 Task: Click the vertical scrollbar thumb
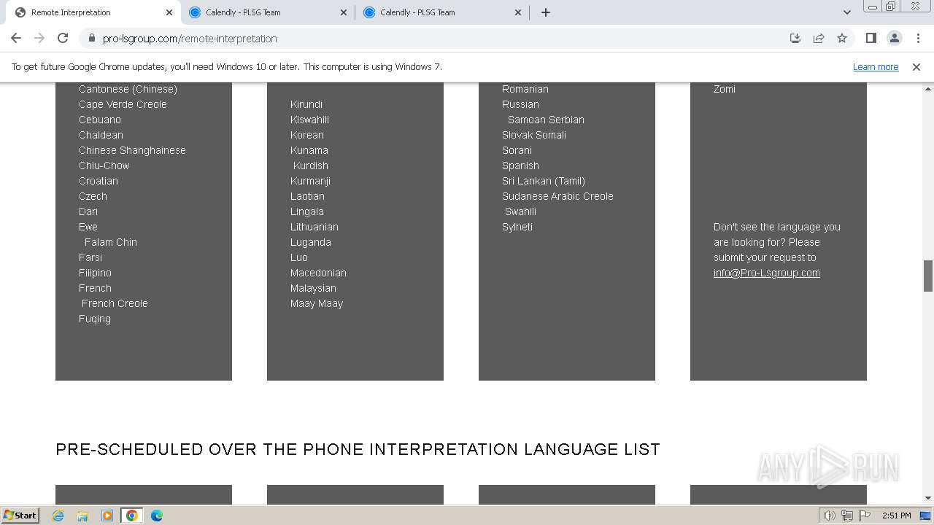point(928,276)
